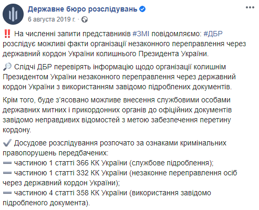Open the Державне бюро розслідувань page name
The image size is (259, 210).
click(x=82, y=9)
